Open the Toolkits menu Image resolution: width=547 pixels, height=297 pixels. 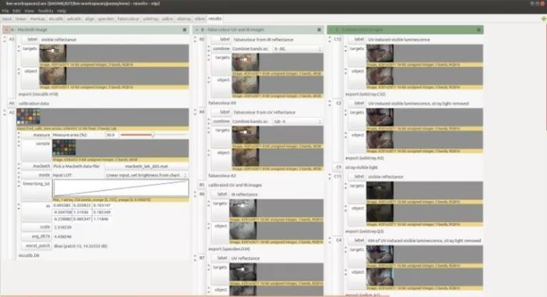click(45, 11)
